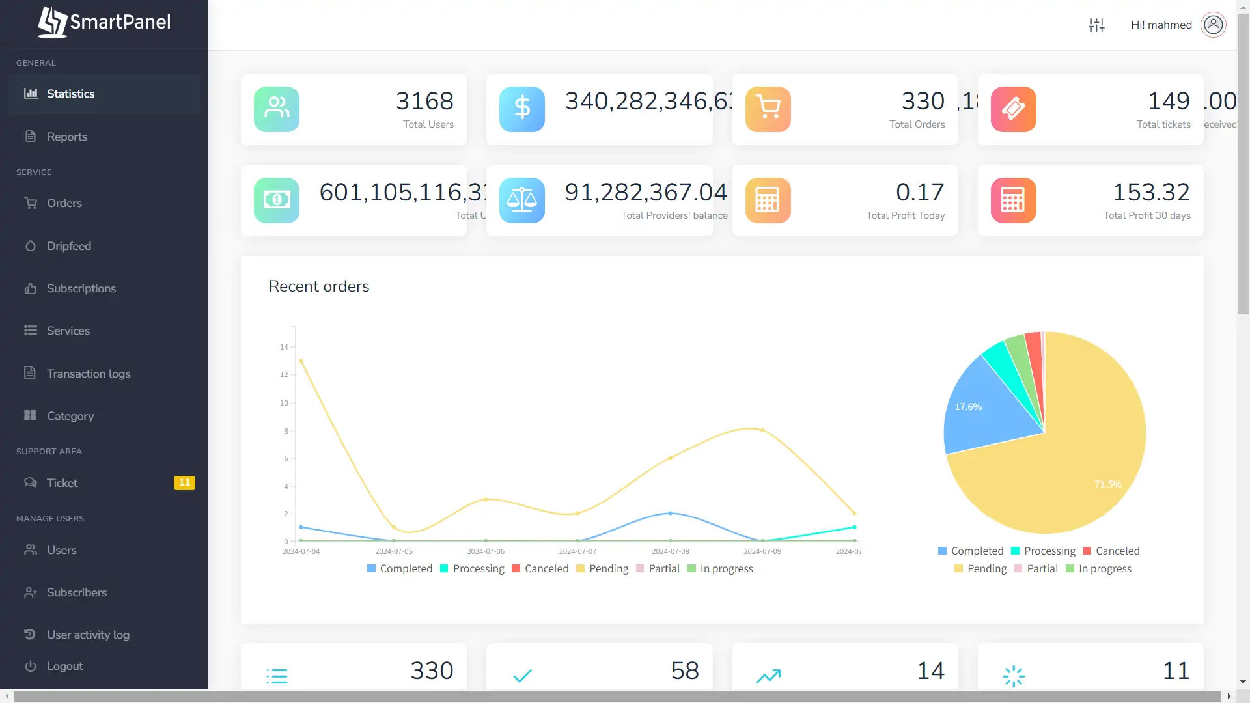1250x703 pixels.
Task: Click the Providers' balance scales icon
Action: pyautogui.click(x=521, y=200)
